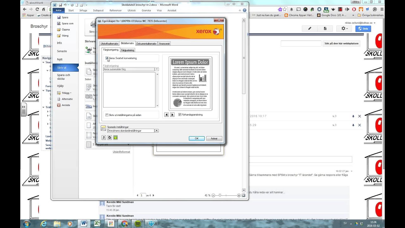This screenshot has width=405, height=228.
Task: Click zoom out minus button in Word preview
Action: pyautogui.click(x=214, y=195)
